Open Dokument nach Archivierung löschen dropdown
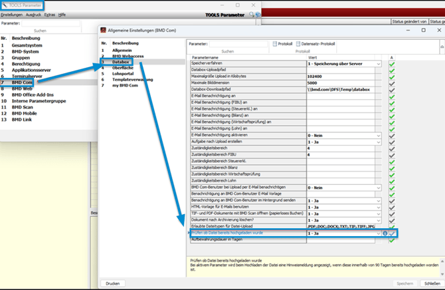This screenshot has width=445, height=290. coord(379,221)
